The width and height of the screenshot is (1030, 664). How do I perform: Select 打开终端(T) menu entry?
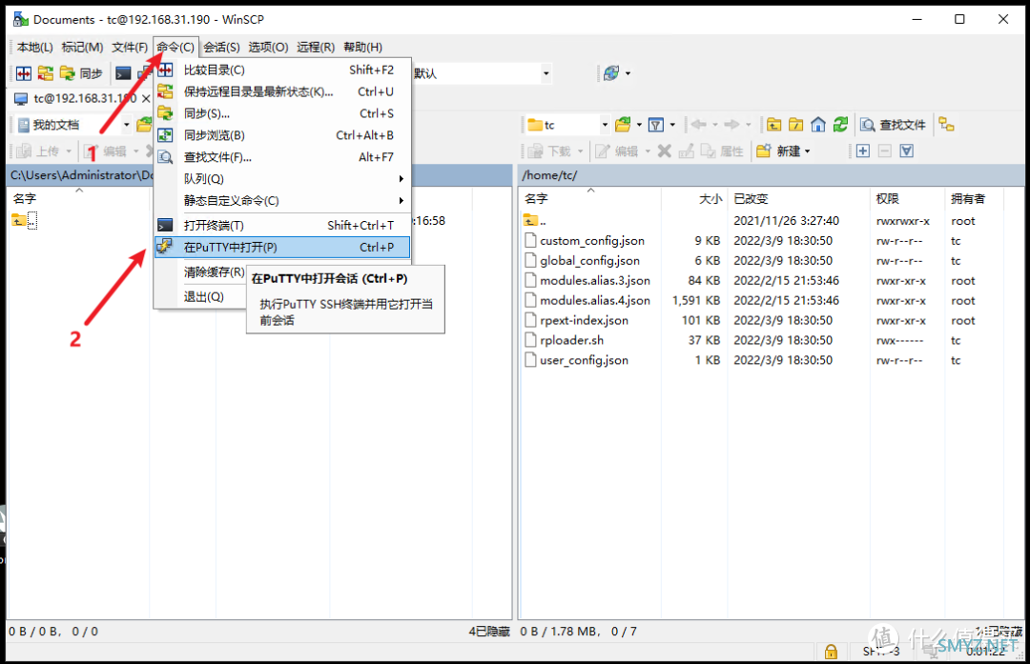click(x=282, y=225)
